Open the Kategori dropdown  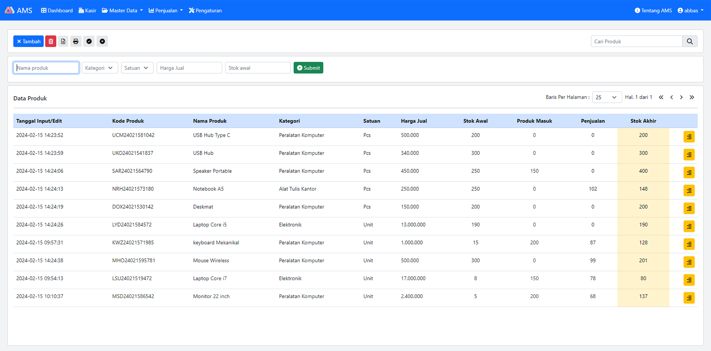click(100, 68)
